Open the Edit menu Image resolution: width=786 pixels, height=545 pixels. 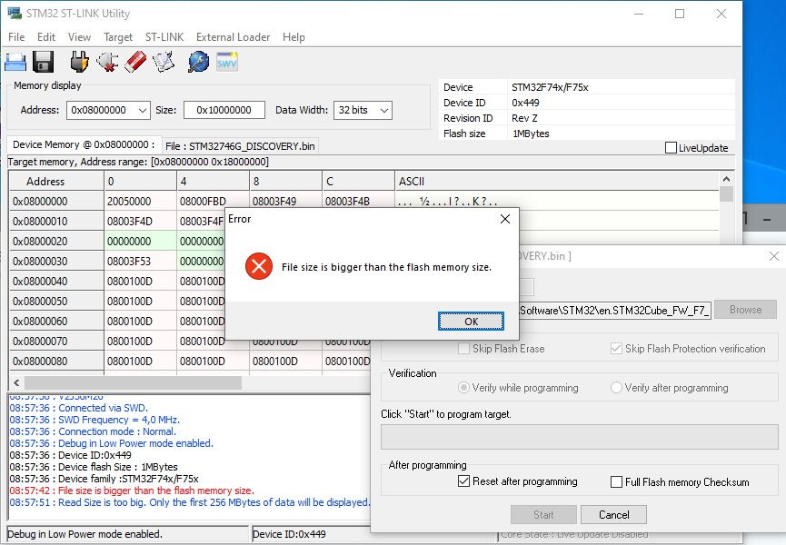coord(45,37)
